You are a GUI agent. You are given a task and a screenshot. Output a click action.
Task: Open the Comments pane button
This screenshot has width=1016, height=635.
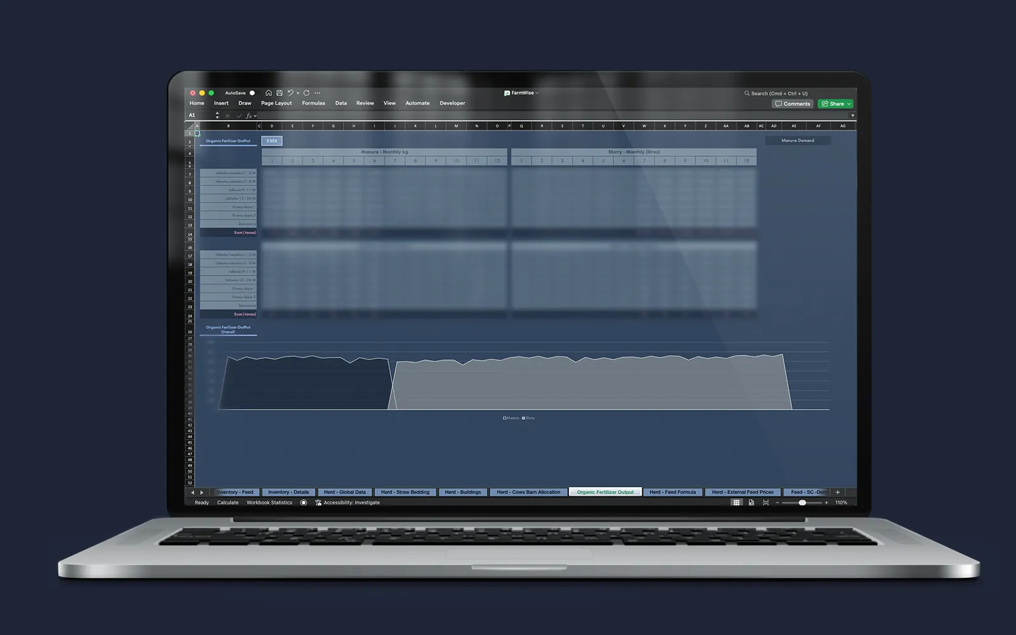coord(792,104)
